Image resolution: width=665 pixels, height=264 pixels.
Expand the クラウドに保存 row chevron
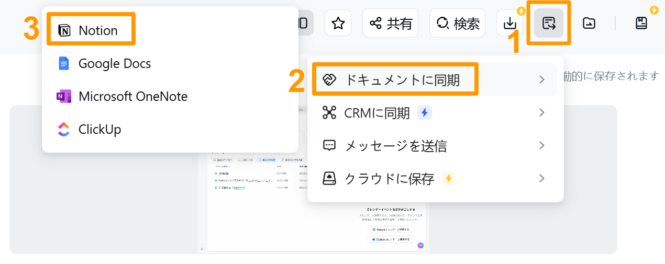542,178
